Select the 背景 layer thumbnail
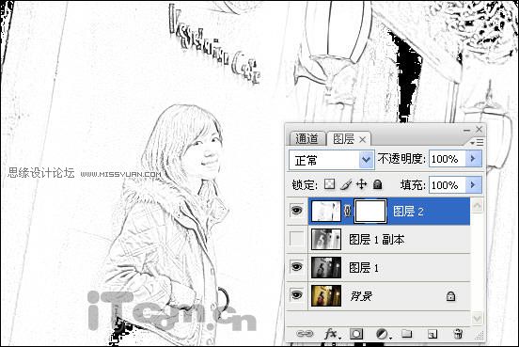Viewport: 519px width, 347px height. [x=326, y=295]
